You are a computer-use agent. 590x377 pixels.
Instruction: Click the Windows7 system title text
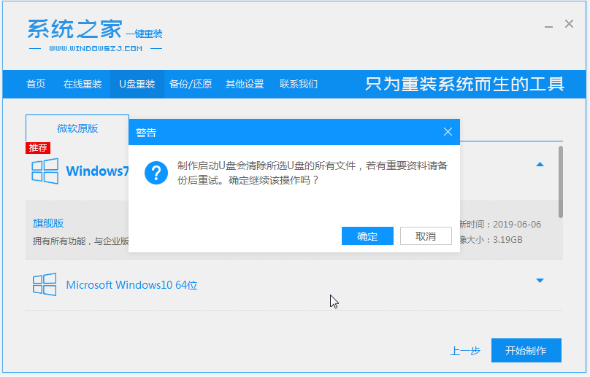tap(97, 171)
